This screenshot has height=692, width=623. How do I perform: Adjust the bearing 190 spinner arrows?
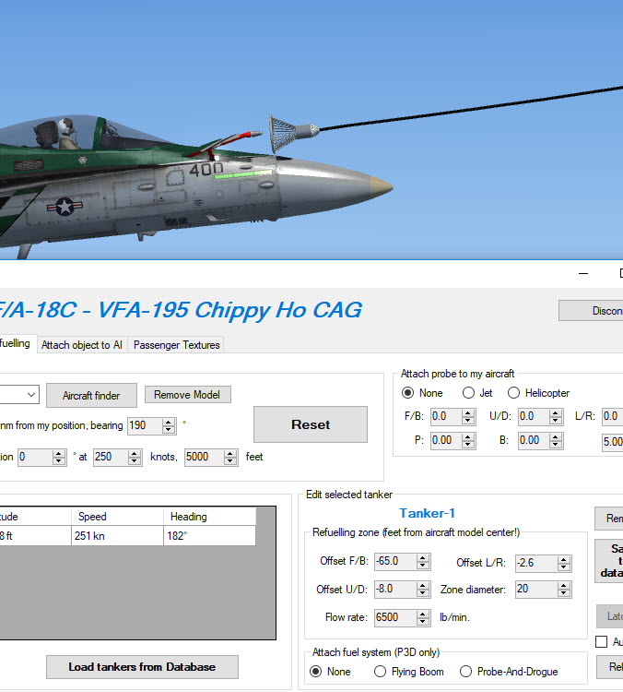click(x=169, y=425)
